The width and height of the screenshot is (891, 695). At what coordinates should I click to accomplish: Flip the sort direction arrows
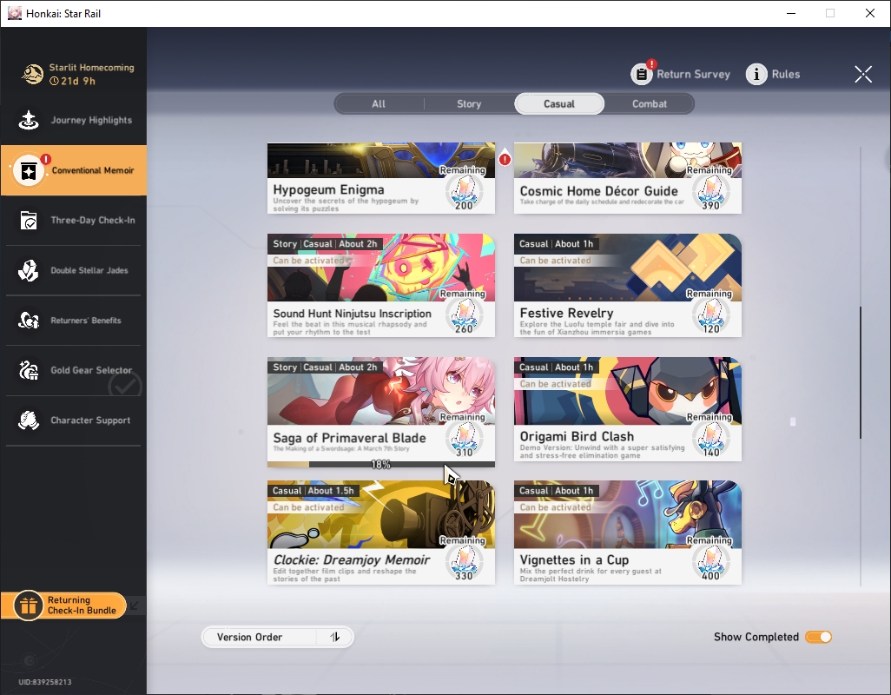335,637
